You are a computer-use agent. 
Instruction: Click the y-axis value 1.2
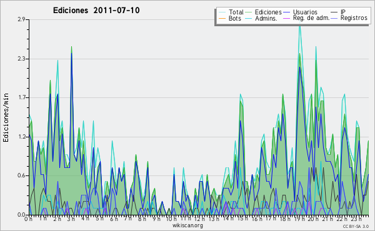point(21,137)
